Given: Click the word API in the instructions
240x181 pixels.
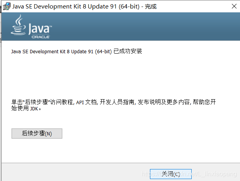Looking at the screenshot, I should [x=80, y=102].
